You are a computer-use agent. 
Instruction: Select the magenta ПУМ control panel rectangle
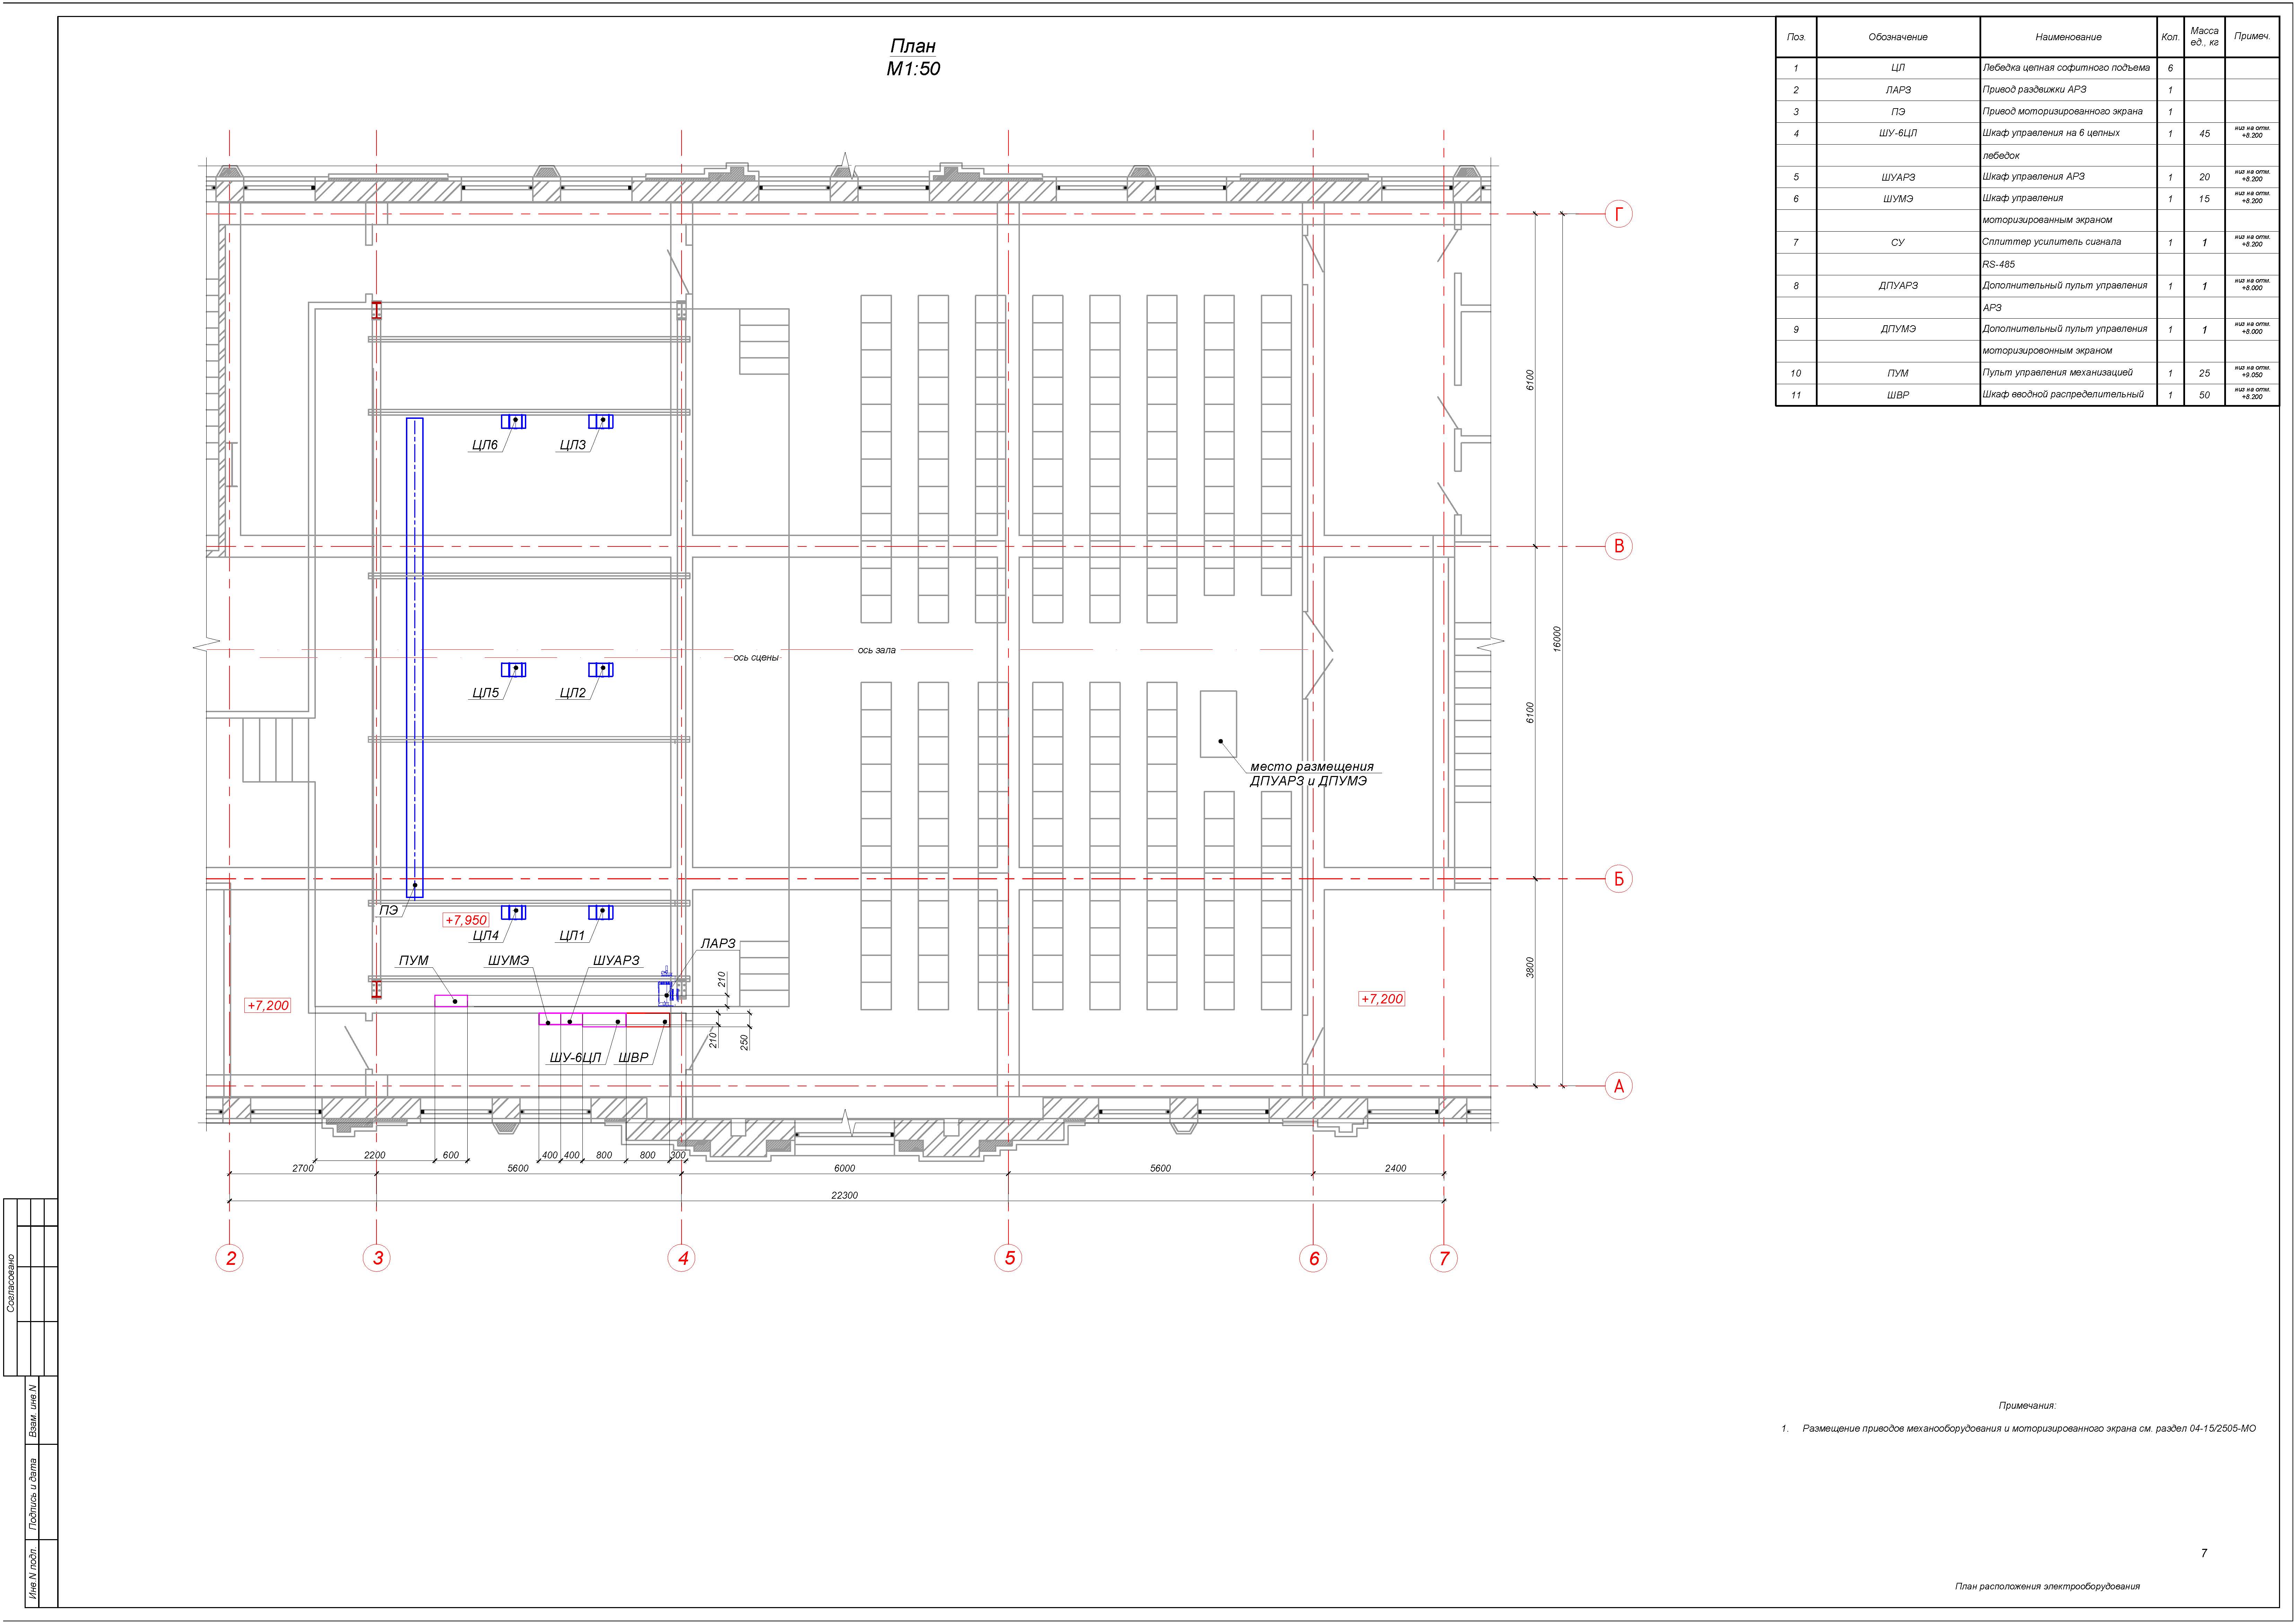(x=451, y=1001)
